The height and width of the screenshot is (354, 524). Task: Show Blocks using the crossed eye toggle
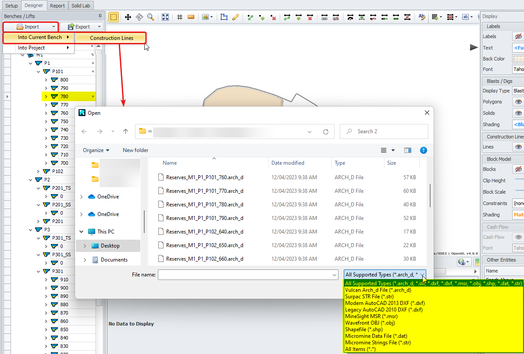point(518,169)
